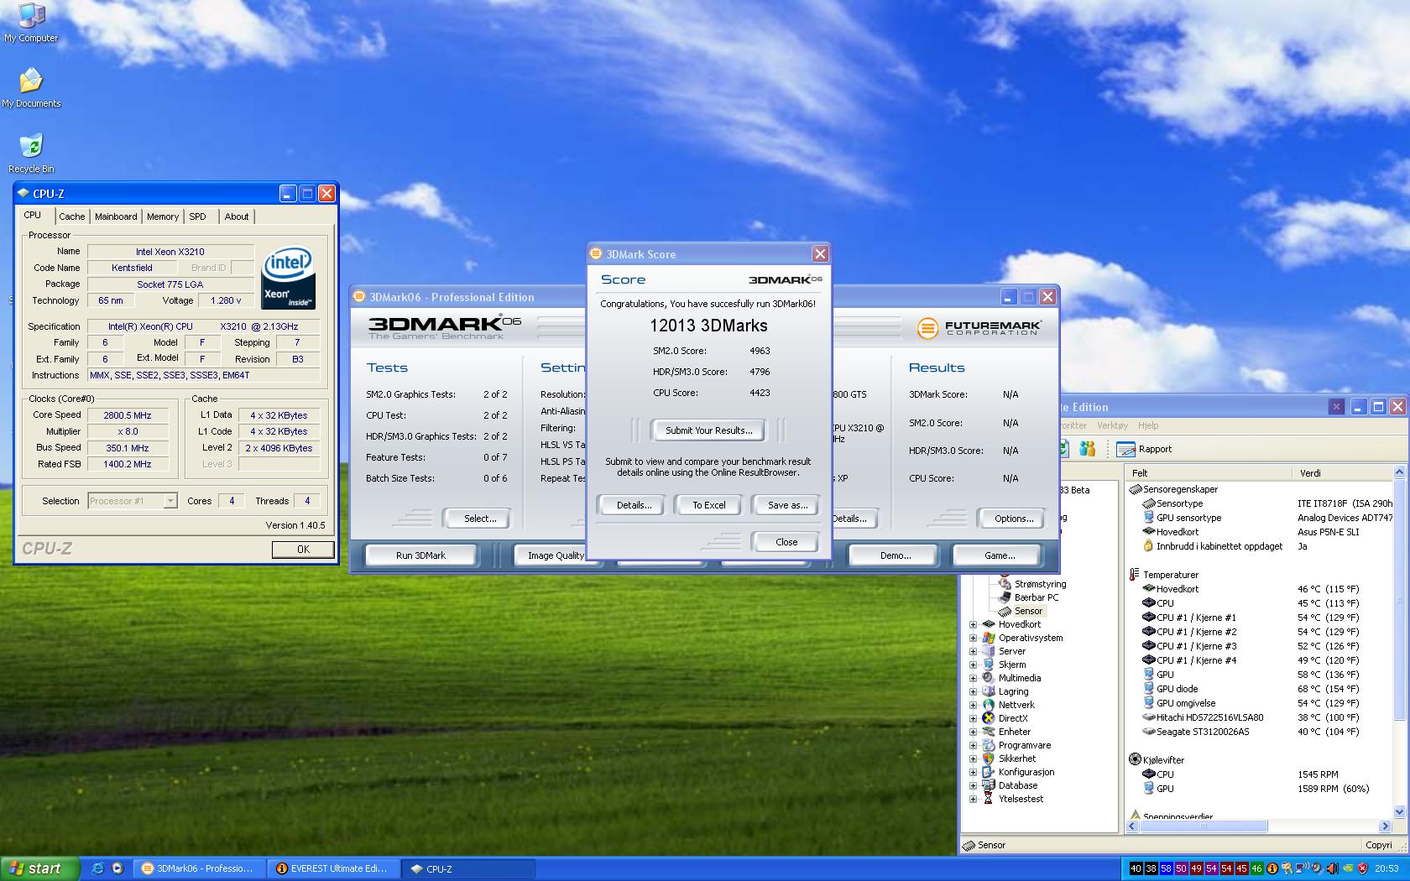Open the Cache tab in CPU-Z
The height and width of the screenshot is (881, 1410).
(x=71, y=216)
